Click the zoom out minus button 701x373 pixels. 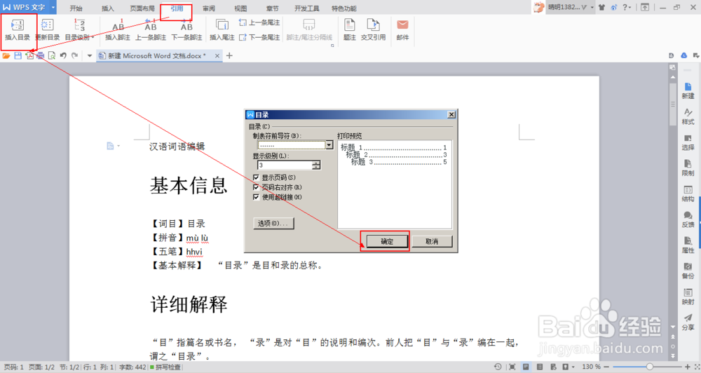tap(606, 367)
